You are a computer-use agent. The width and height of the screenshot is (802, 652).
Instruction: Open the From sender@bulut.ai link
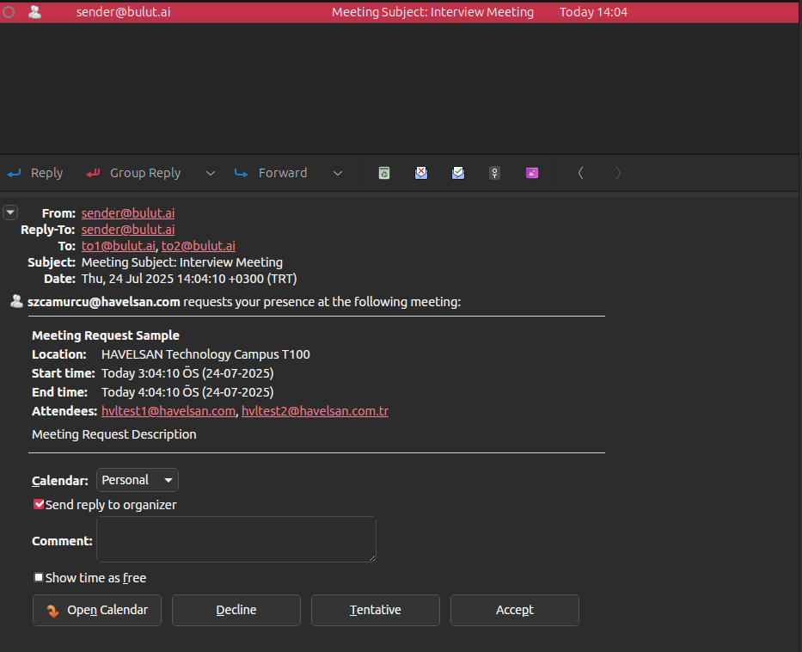[128, 213]
